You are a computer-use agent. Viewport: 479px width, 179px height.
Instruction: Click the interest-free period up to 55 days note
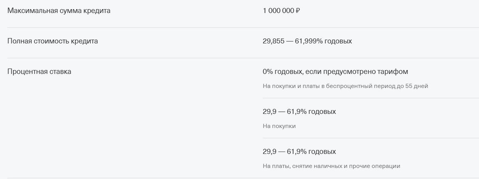click(x=345, y=86)
